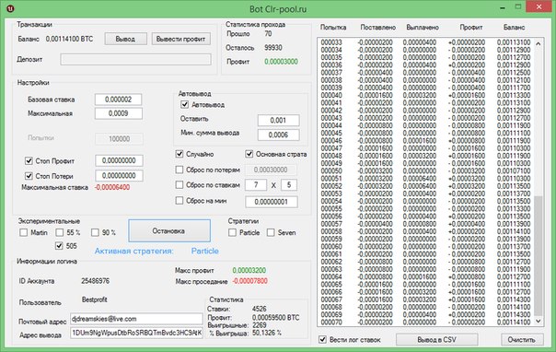Click the Вывод withdraw button

pos(125,39)
